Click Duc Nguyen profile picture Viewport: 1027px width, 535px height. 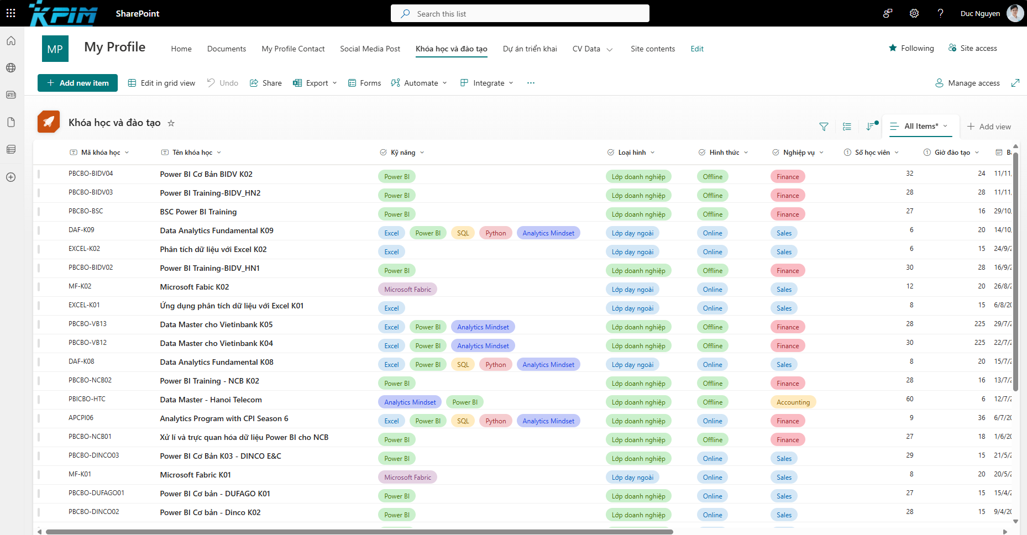tap(1015, 13)
